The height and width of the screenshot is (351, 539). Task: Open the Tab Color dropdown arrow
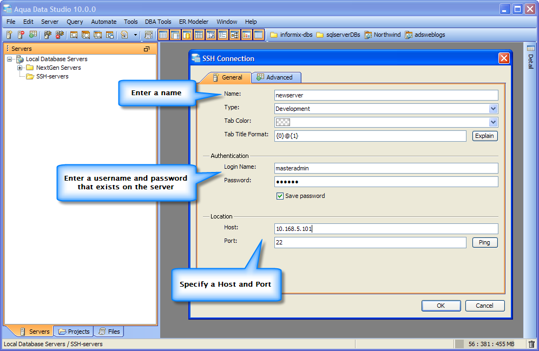[494, 122]
